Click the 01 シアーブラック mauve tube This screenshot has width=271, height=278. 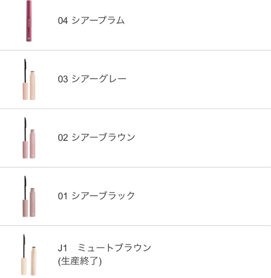(x=32, y=202)
